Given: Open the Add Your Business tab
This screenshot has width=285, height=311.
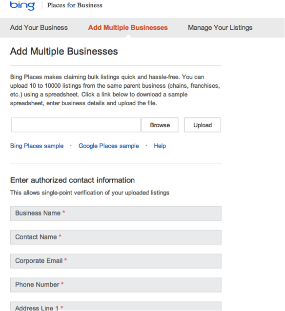Looking at the screenshot, I should (x=39, y=27).
